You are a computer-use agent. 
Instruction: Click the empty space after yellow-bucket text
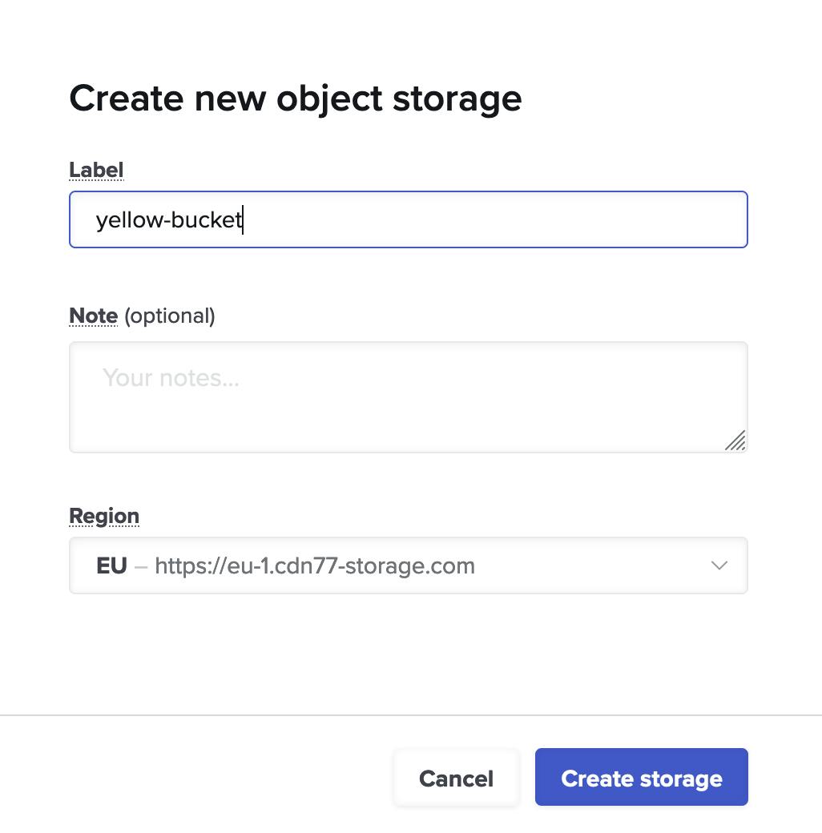(494, 219)
